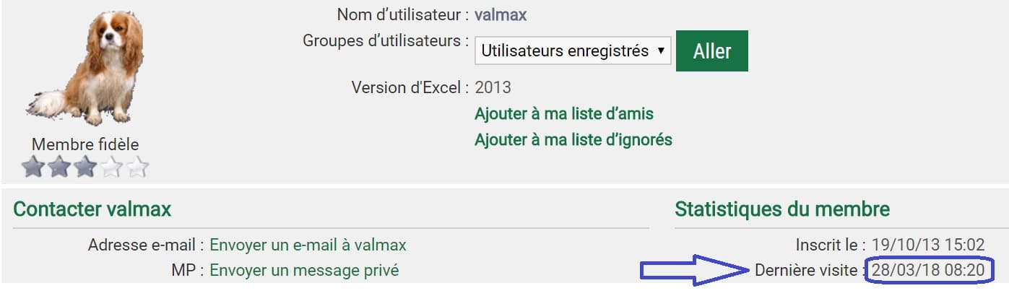The height and width of the screenshot is (296, 1009).
Task: Click the valmax username next to Nom d'utilisateur
Action: pyautogui.click(x=501, y=14)
